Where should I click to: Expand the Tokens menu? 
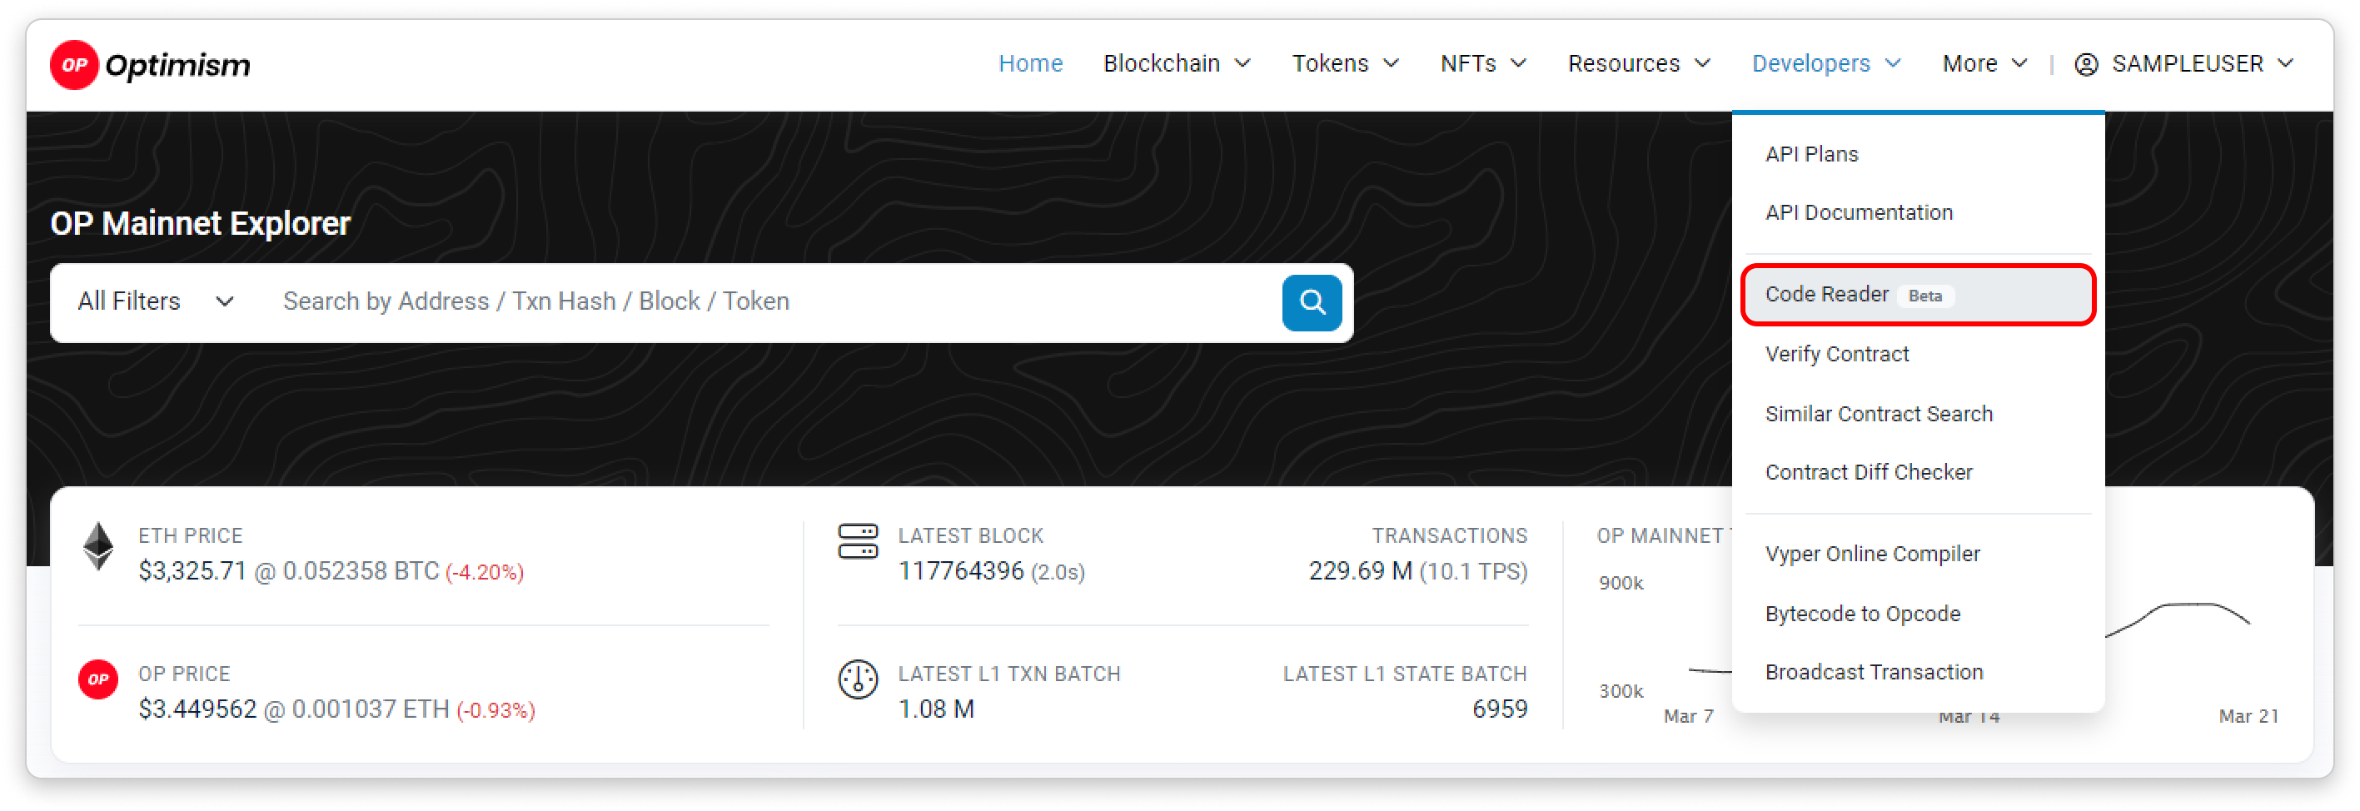tap(1345, 63)
